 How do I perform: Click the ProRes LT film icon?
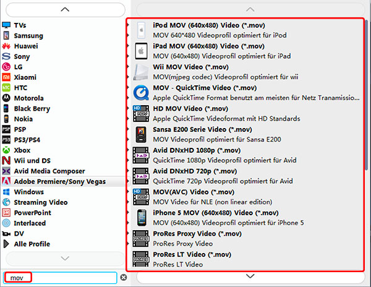(141, 259)
